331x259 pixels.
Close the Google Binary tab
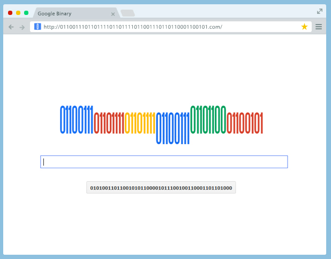coord(113,14)
